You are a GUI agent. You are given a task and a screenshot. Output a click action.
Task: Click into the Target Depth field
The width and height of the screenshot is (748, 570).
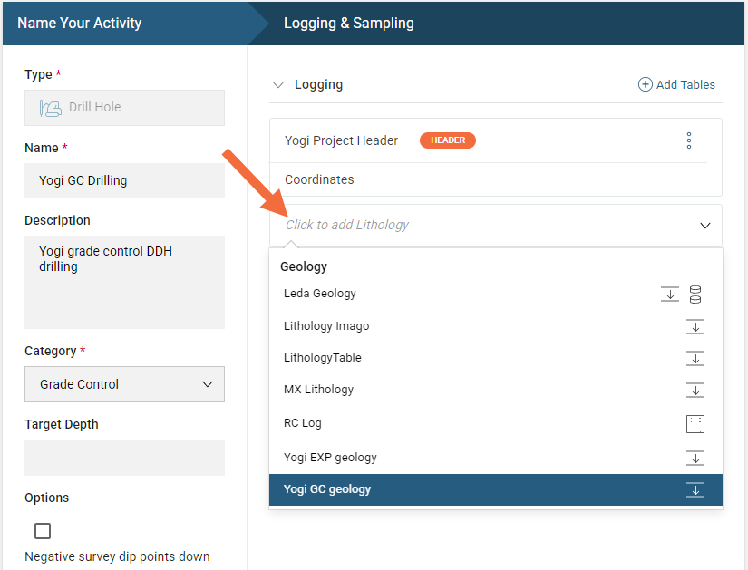[124, 458]
